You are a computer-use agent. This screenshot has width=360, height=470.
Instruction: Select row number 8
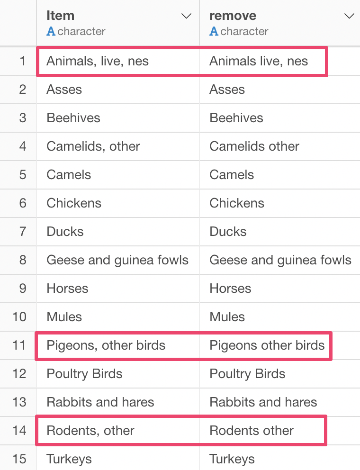[22, 260]
